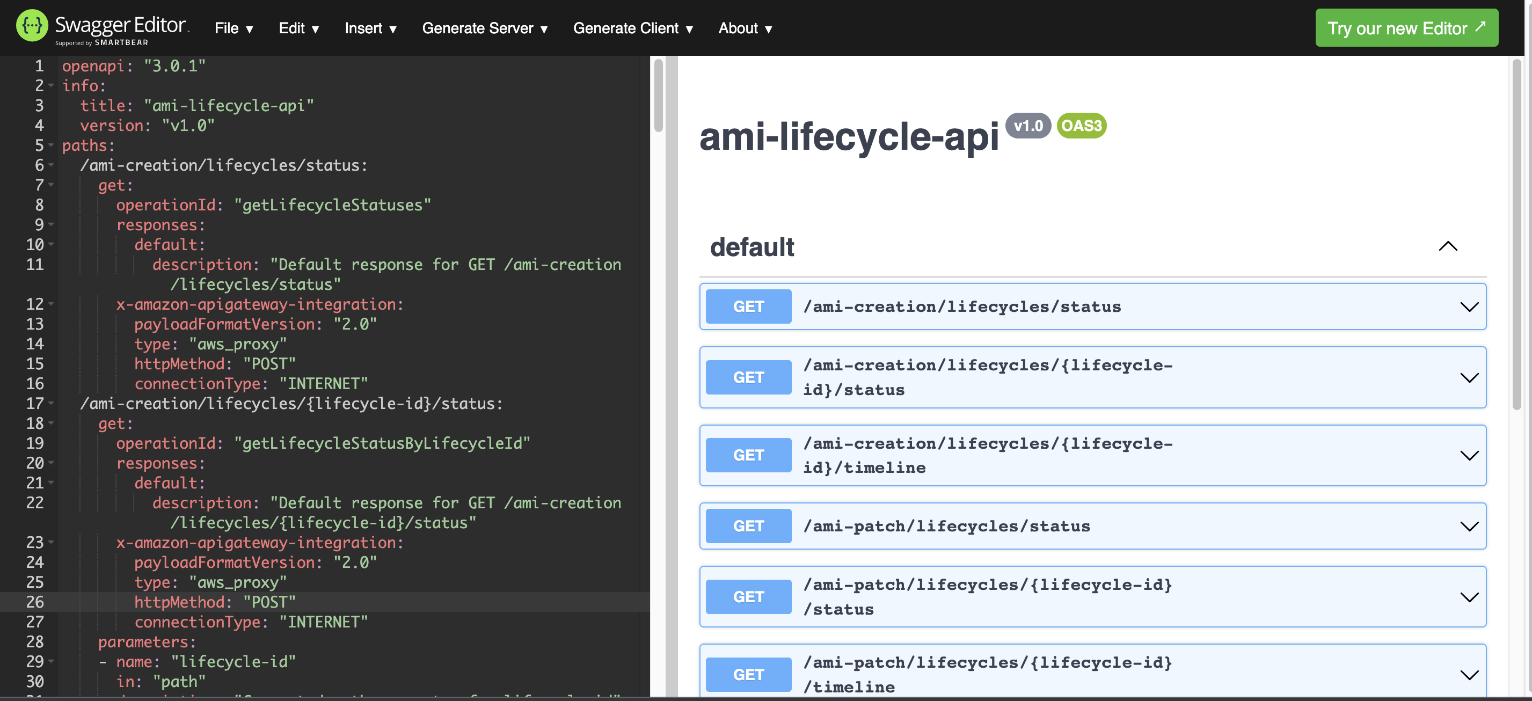Click title "ami-lifecycle-api" on line 3
Screen dimensions: 1532x701
point(197,106)
